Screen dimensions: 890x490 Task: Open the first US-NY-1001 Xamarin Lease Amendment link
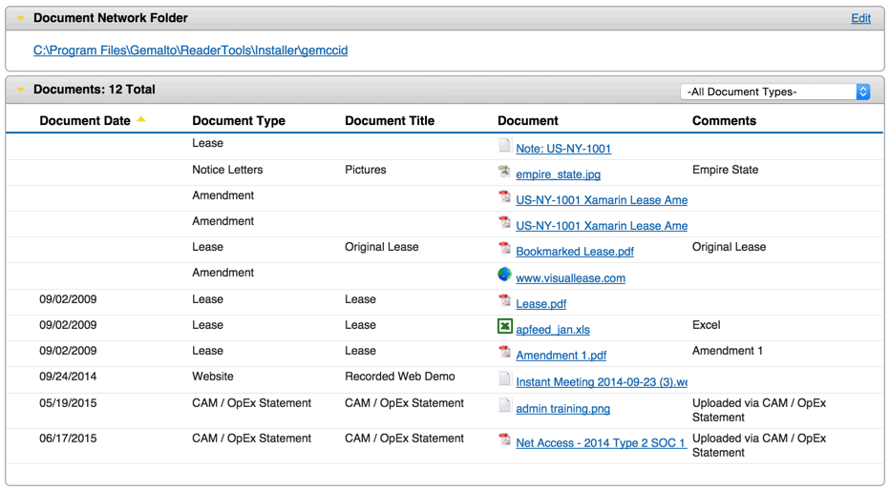pyautogui.click(x=602, y=200)
